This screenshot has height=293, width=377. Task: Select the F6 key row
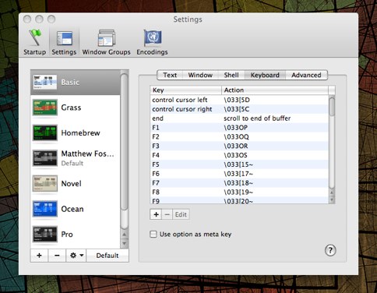pyautogui.click(x=239, y=174)
